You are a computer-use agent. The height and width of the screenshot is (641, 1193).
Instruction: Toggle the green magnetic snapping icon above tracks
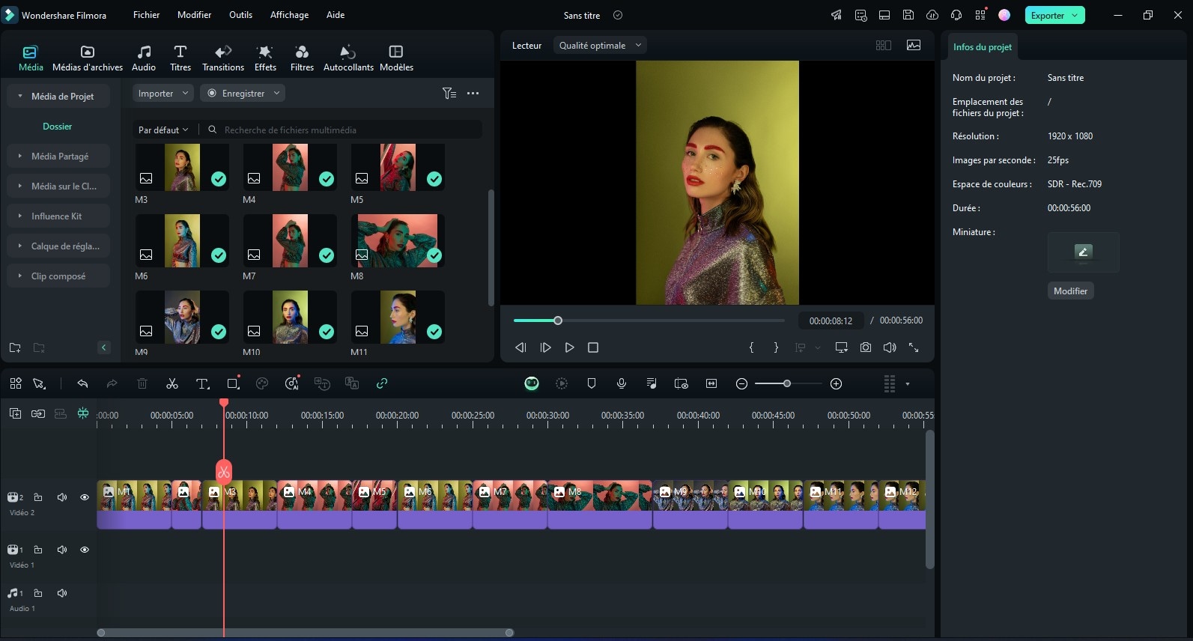point(83,413)
